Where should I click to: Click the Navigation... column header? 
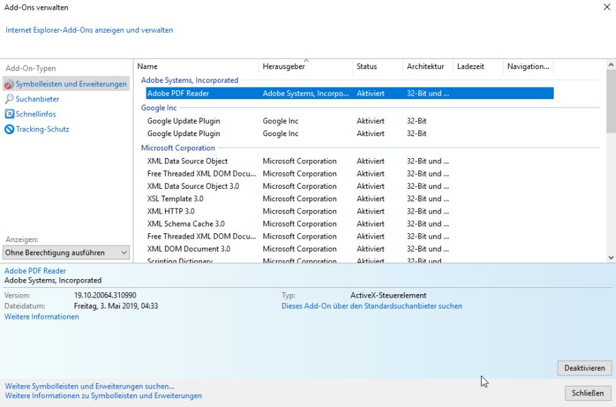click(x=528, y=66)
